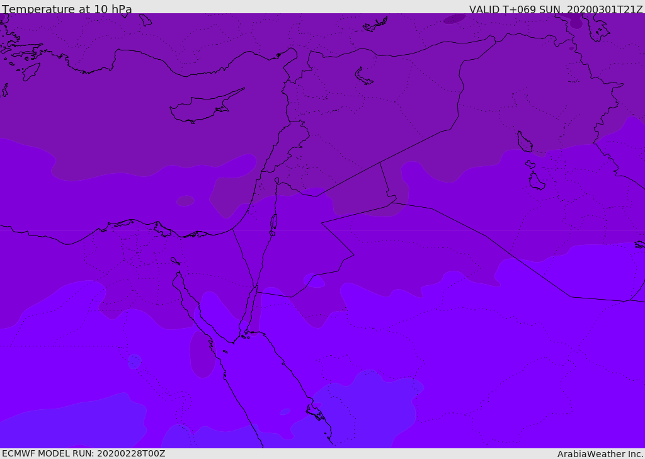Image resolution: width=645 pixels, height=459 pixels.
Task: Click the 'VALID T+069 SUN. 20200301T21Z' label
Action: coord(556,9)
